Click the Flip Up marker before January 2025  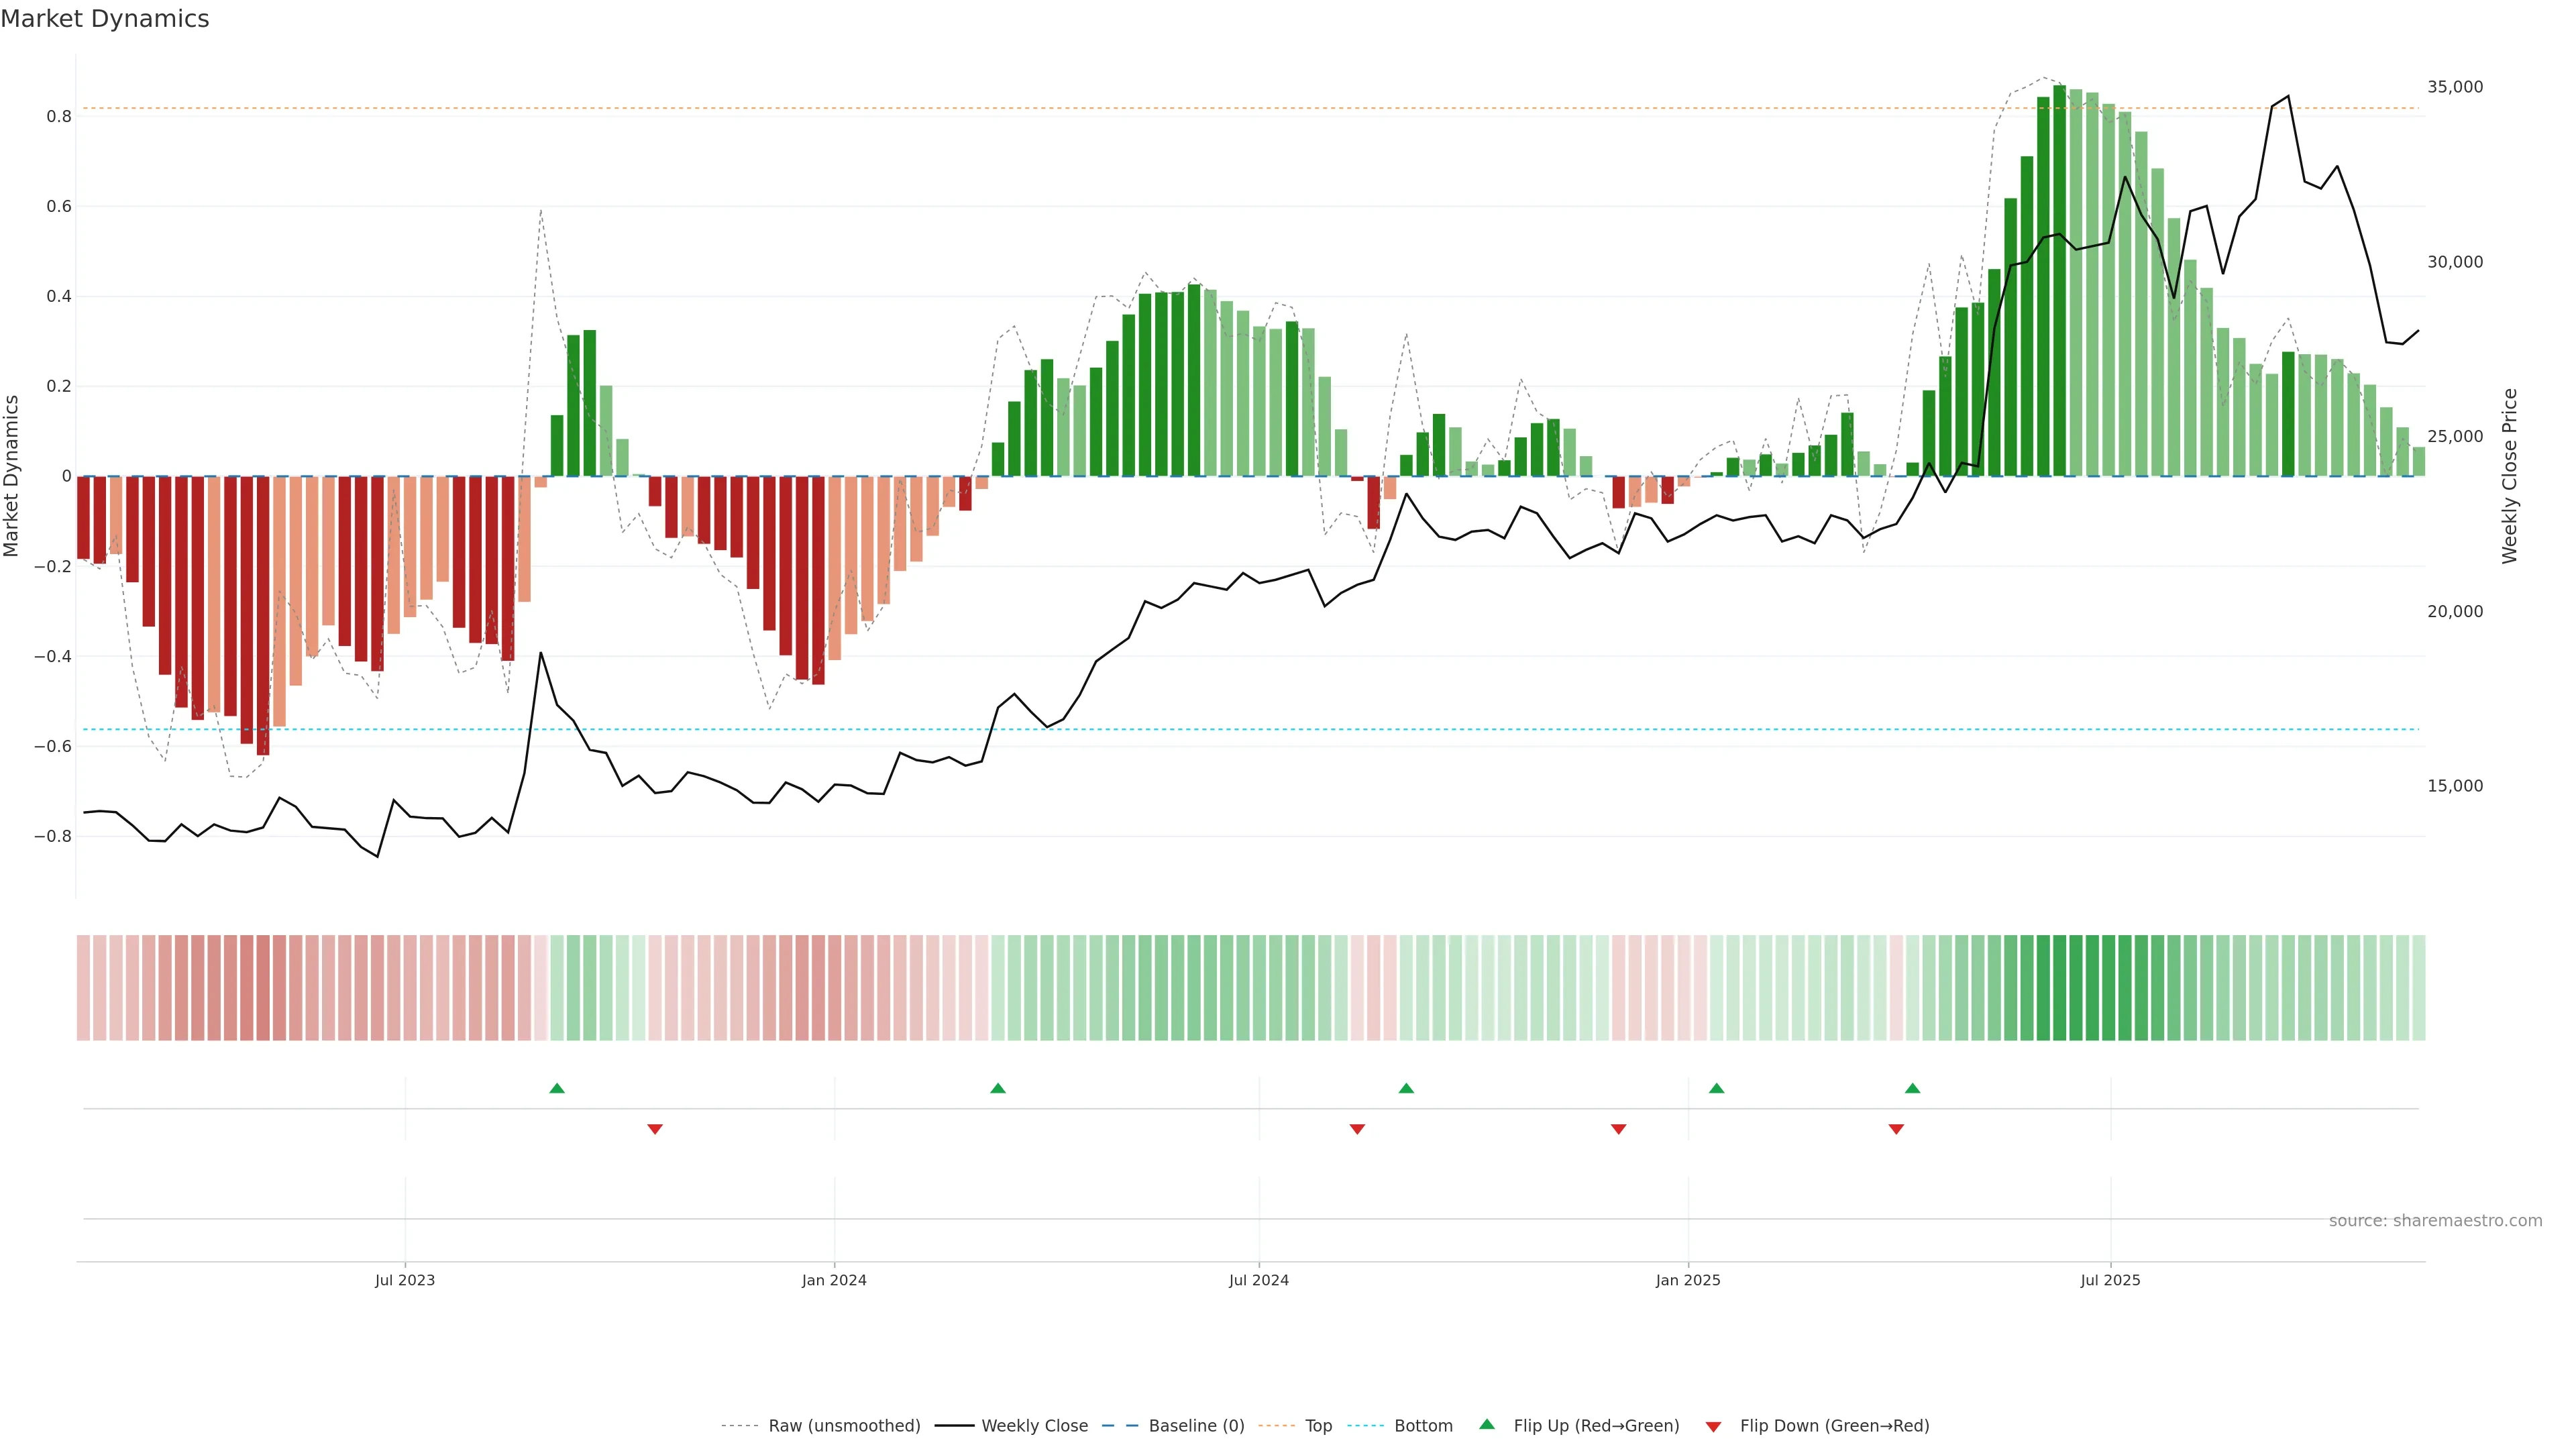1406,1088
